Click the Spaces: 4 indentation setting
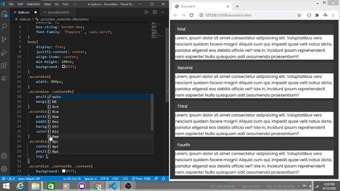The width and height of the screenshot is (340, 191). (90, 179)
